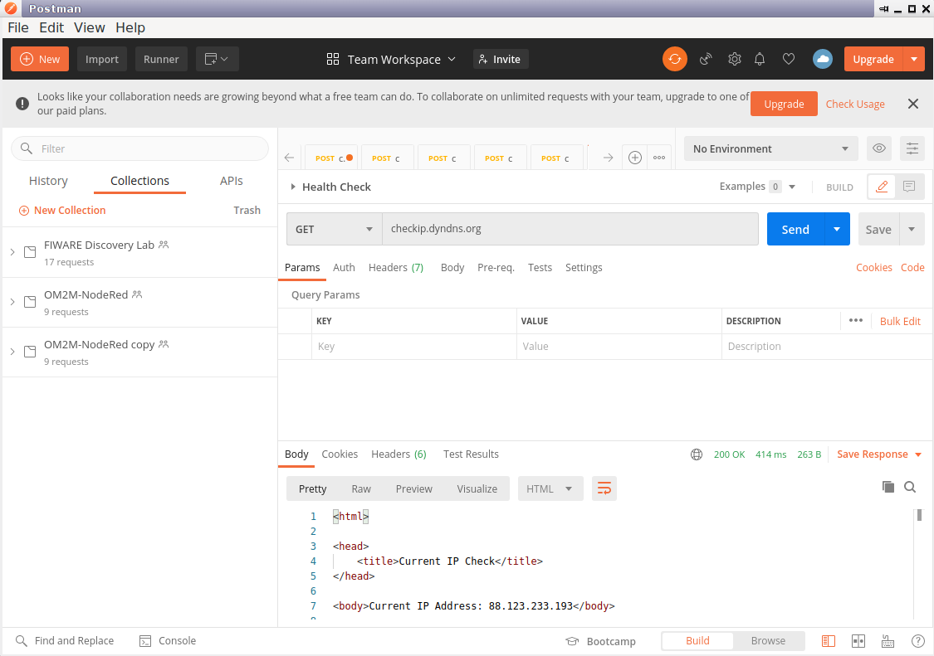Viewport: 934px width, 656px height.
Task: Click the collections Filter field
Action: tap(140, 148)
